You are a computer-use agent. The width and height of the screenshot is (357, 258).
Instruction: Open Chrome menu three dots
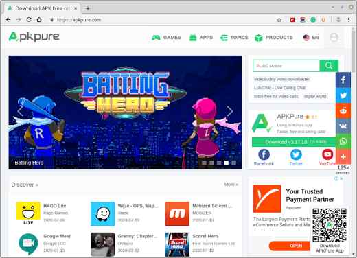pyautogui.click(x=349, y=20)
